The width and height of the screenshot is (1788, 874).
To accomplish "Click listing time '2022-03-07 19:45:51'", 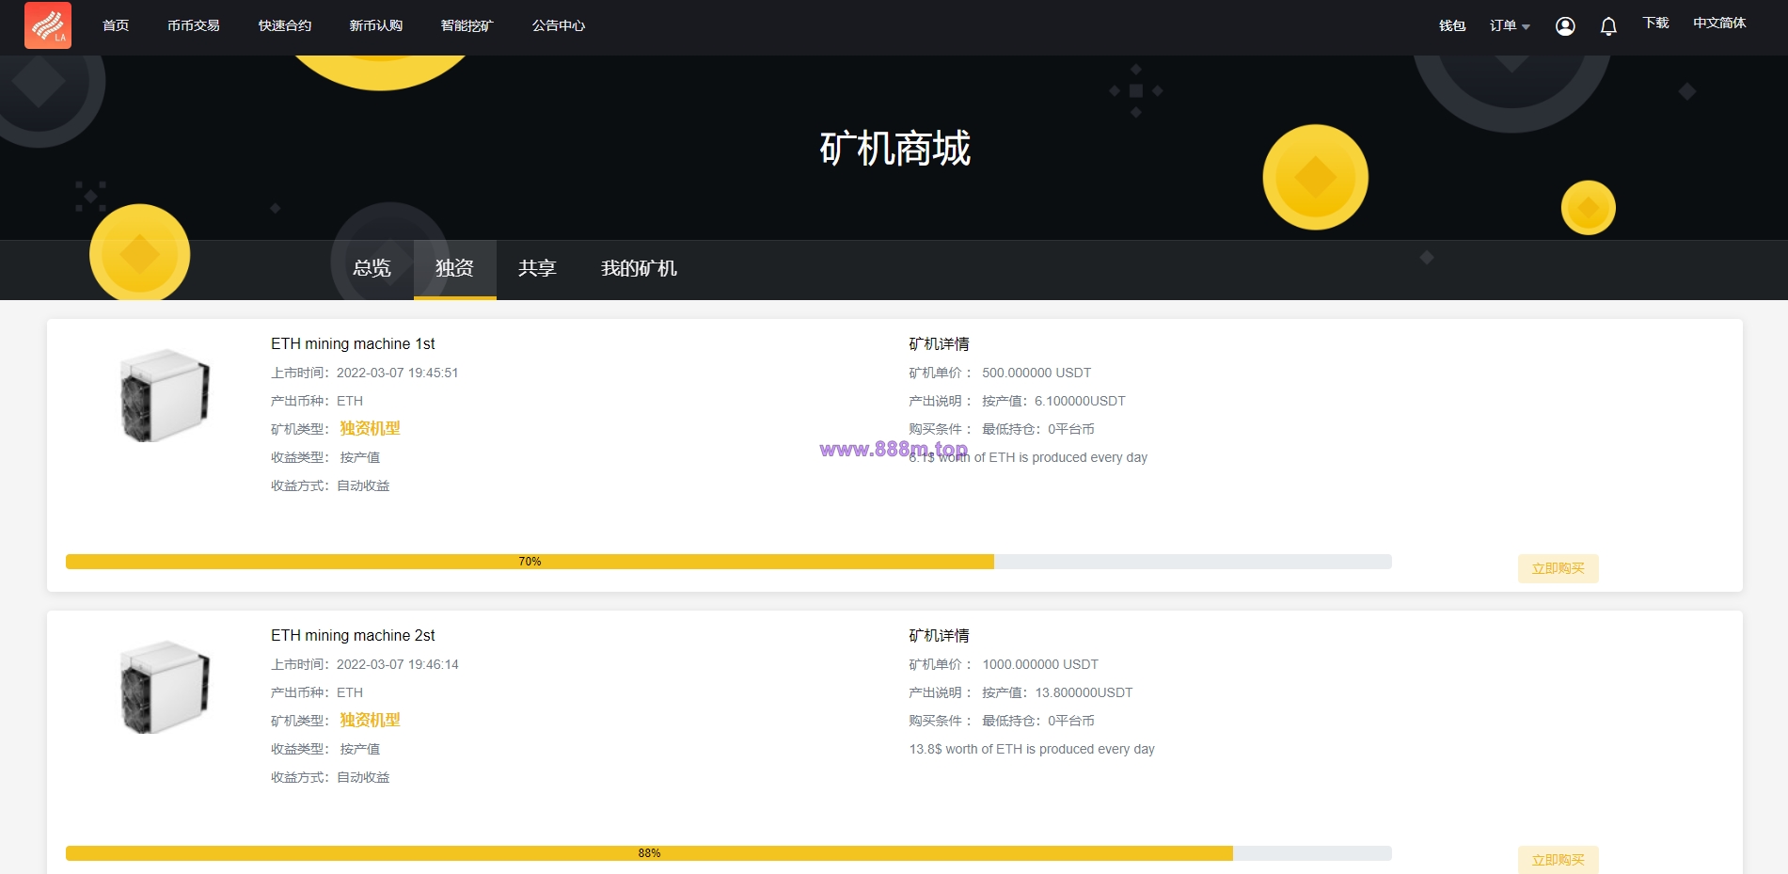I will [x=398, y=373].
